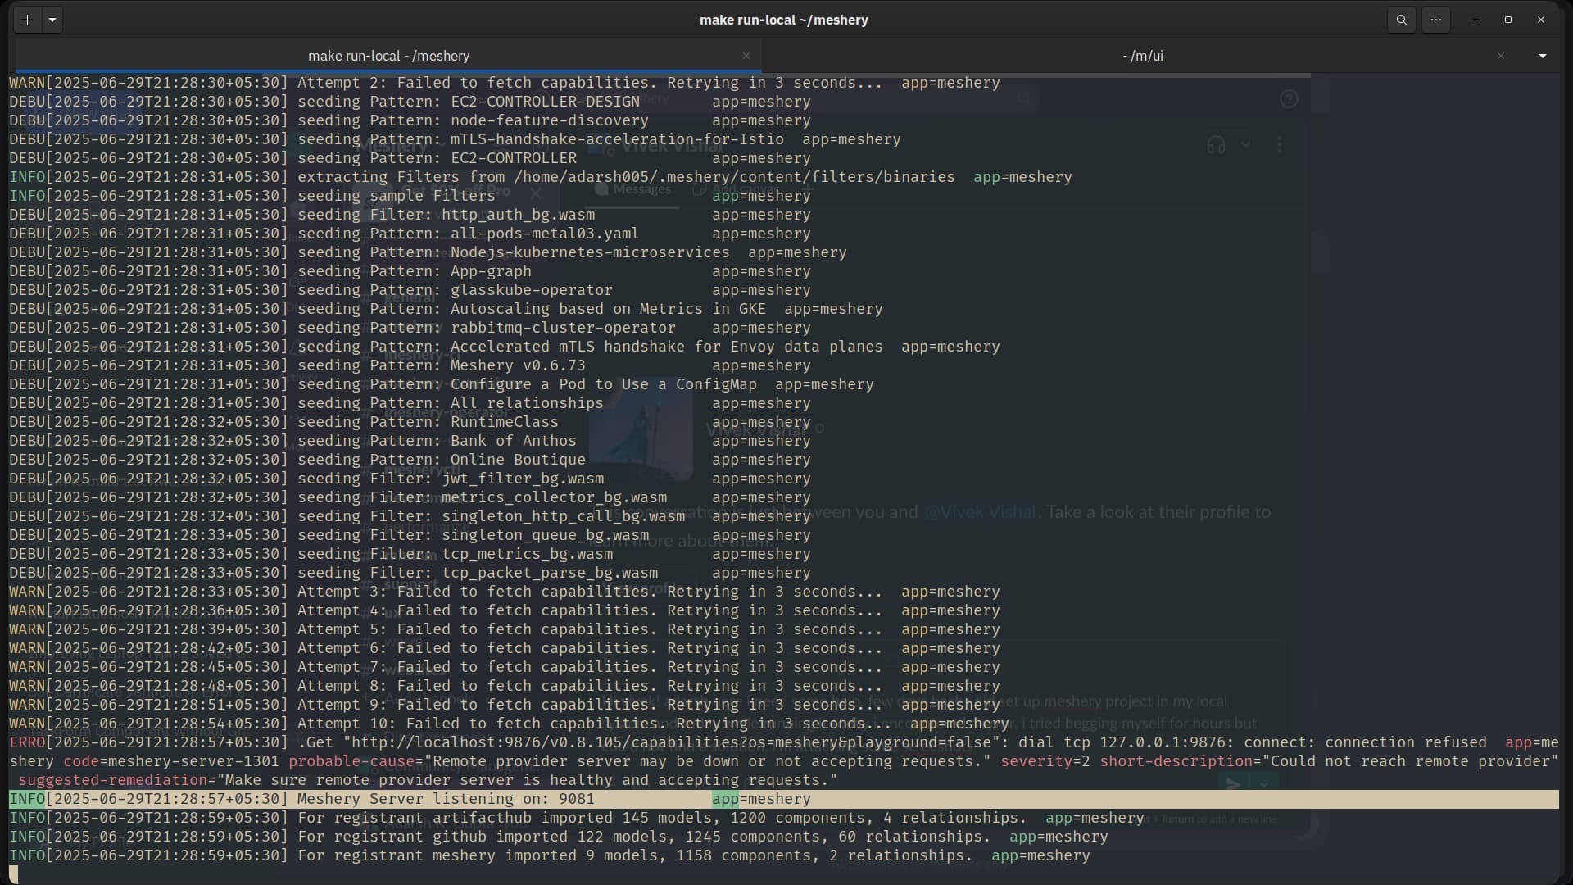
Task: Click "metrics_collector_bg.wasm" text
Action: pyautogui.click(x=554, y=497)
